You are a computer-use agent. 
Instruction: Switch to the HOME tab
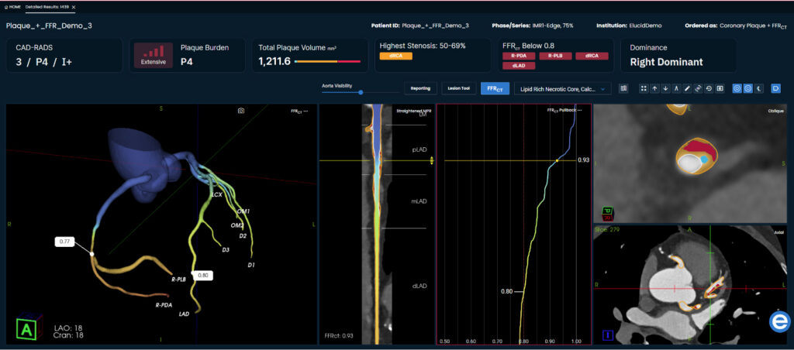(x=12, y=7)
